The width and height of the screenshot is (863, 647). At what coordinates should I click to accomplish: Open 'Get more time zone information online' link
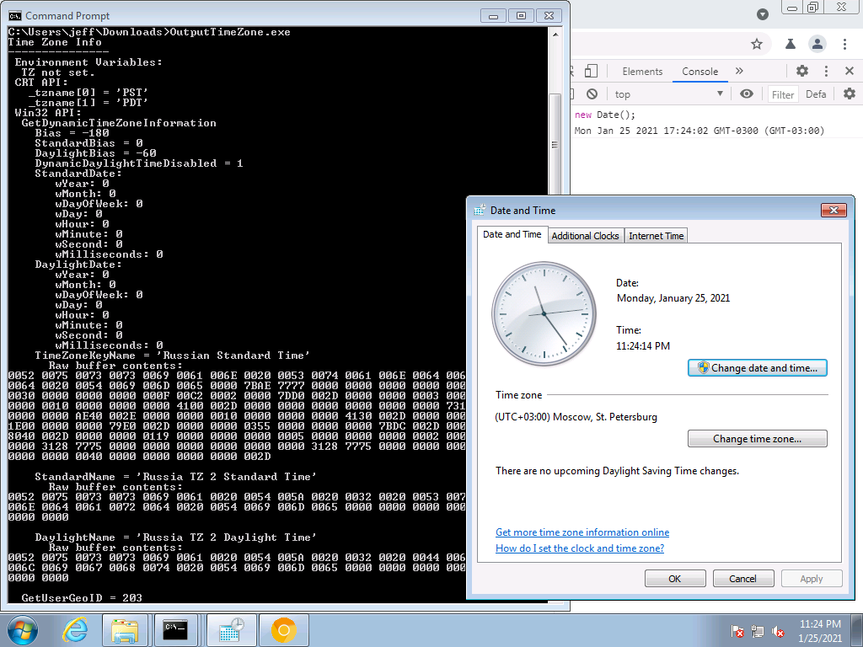[x=582, y=532]
